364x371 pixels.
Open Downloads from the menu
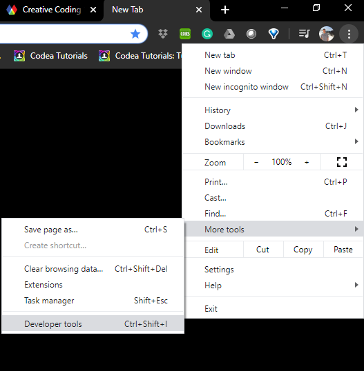(273, 126)
